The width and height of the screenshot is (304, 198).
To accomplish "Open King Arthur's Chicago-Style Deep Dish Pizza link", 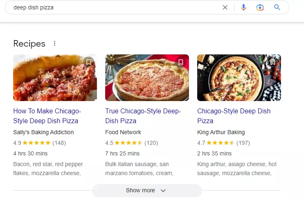I will click(234, 116).
